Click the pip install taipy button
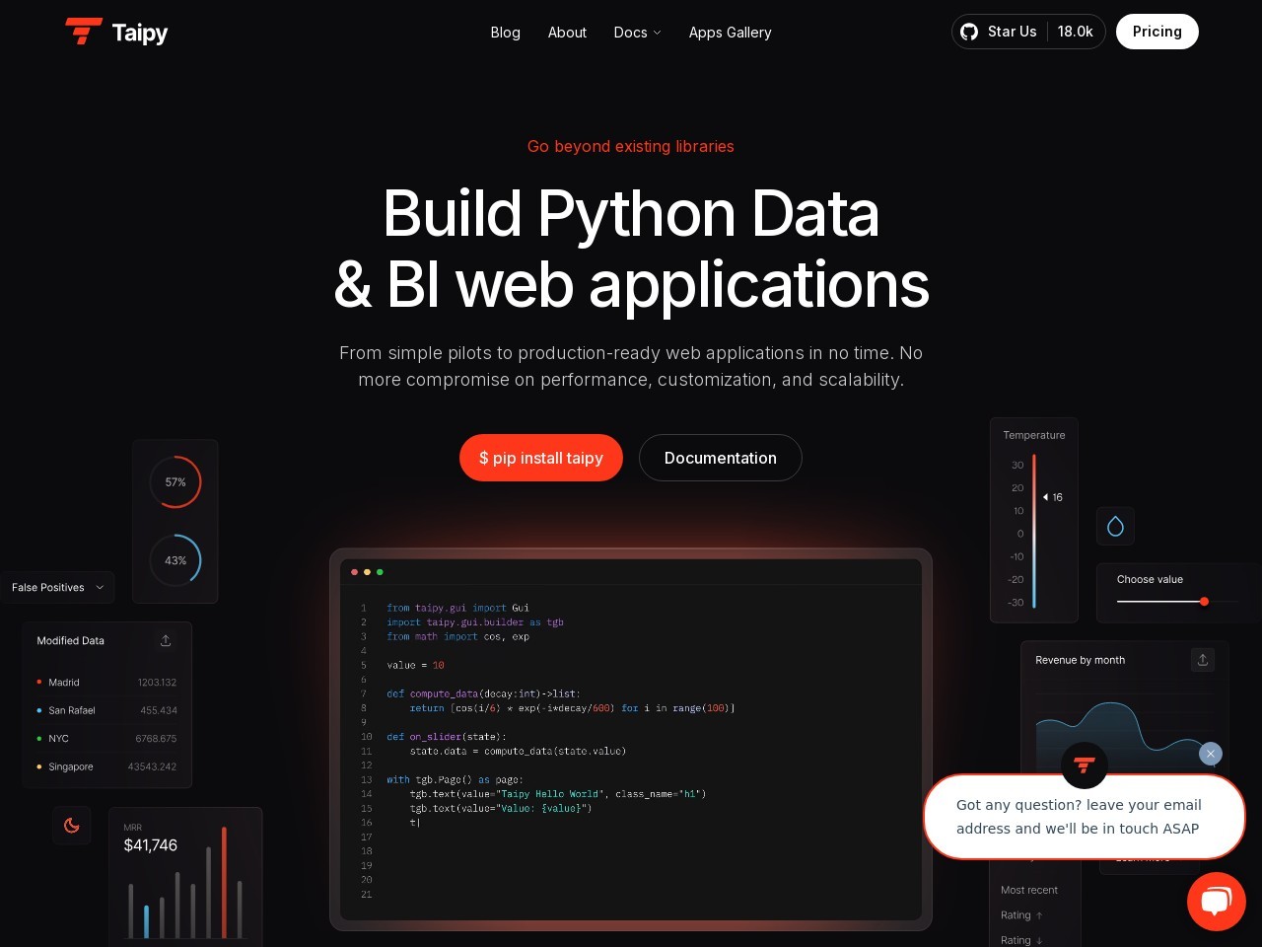This screenshot has height=947, width=1262. click(540, 458)
